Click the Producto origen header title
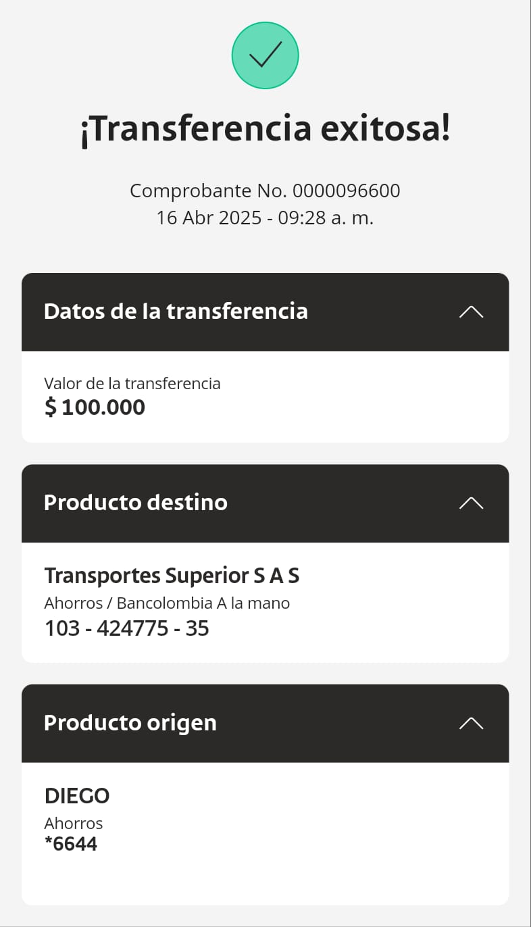The height and width of the screenshot is (927, 531). coord(130,723)
